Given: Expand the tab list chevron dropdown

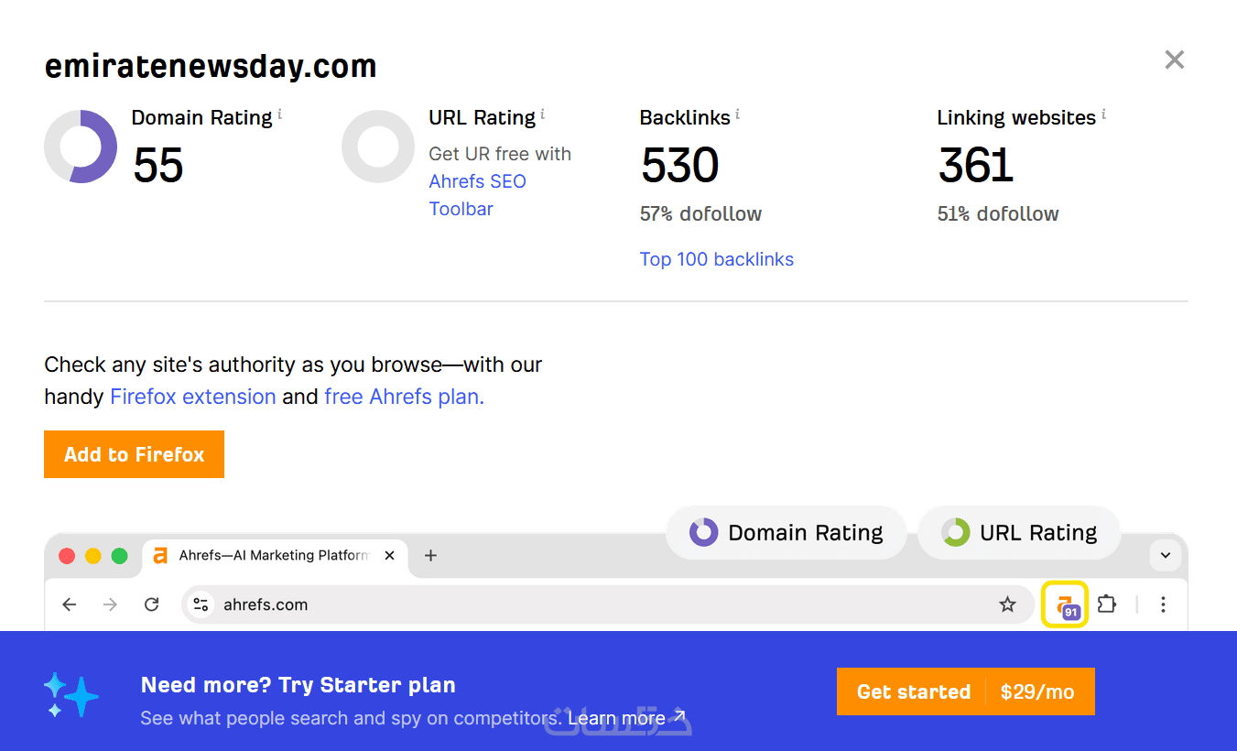Looking at the screenshot, I should [x=1166, y=555].
